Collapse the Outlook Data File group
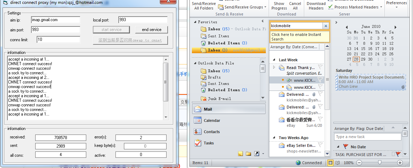 (195, 63)
